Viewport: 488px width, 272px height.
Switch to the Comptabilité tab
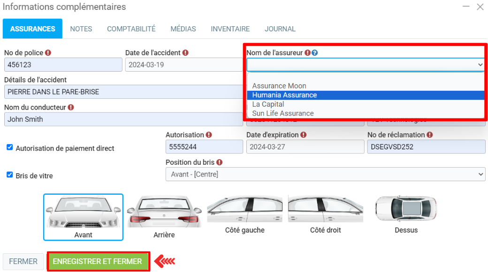pyautogui.click(x=131, y=29)
